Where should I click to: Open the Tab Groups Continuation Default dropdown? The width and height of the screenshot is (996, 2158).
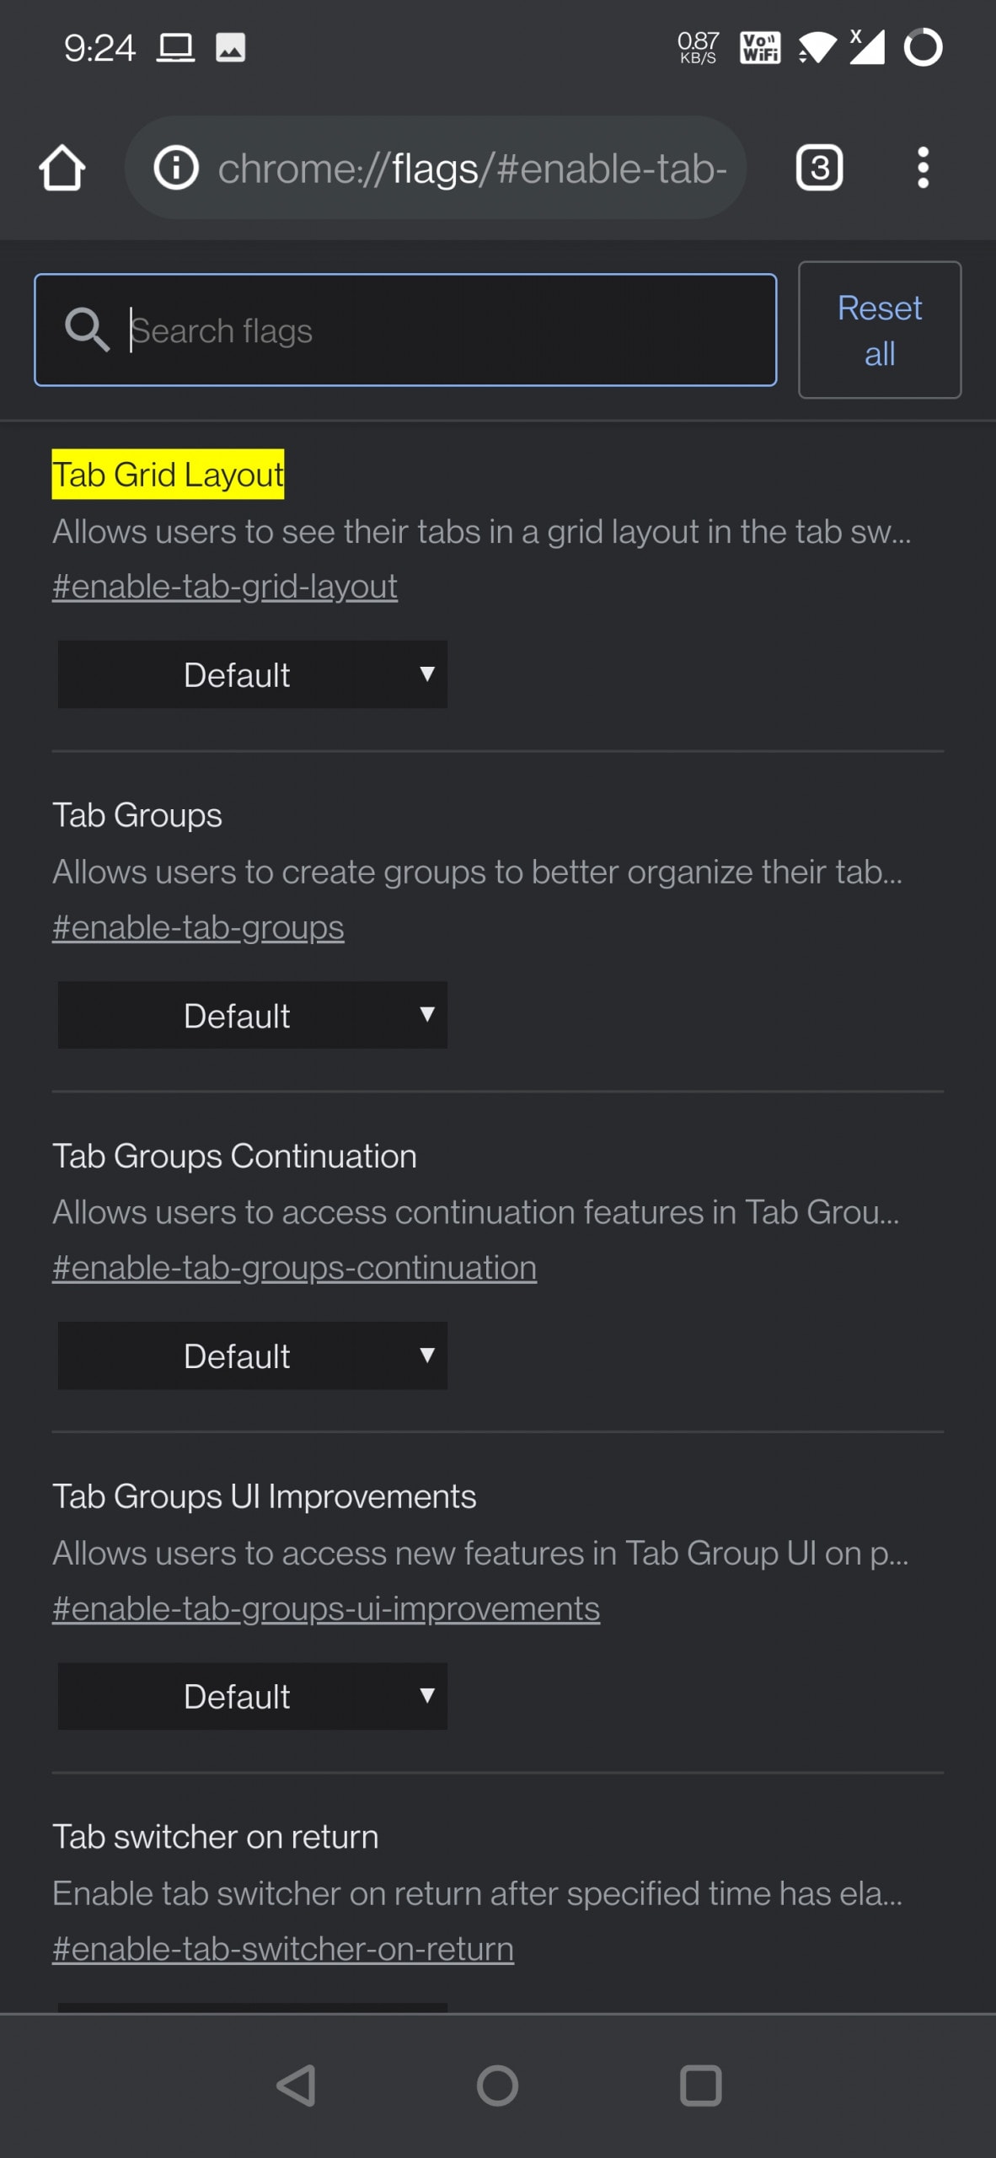point(252,1355)
